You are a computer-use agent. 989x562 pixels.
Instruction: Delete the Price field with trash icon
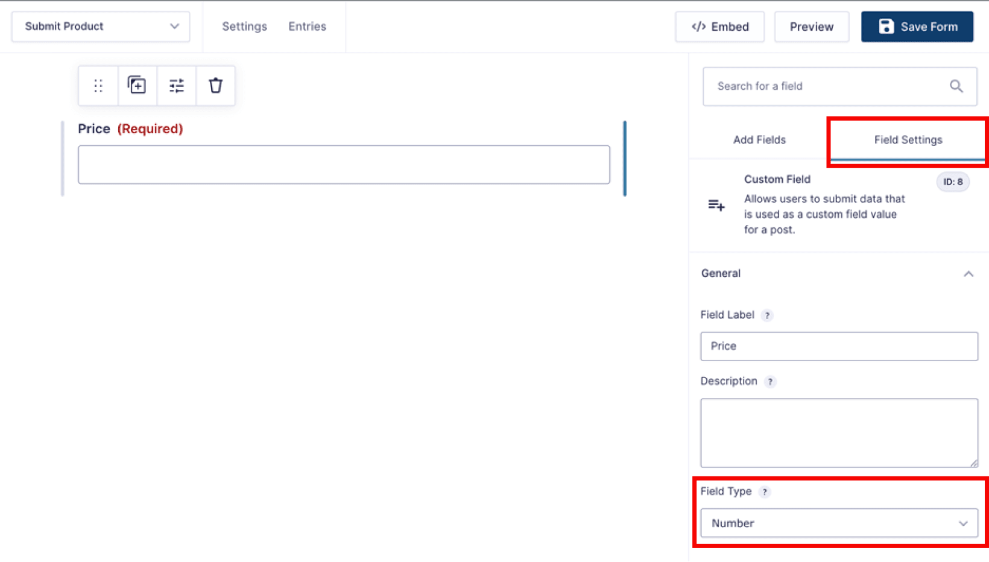pos(215,86)
